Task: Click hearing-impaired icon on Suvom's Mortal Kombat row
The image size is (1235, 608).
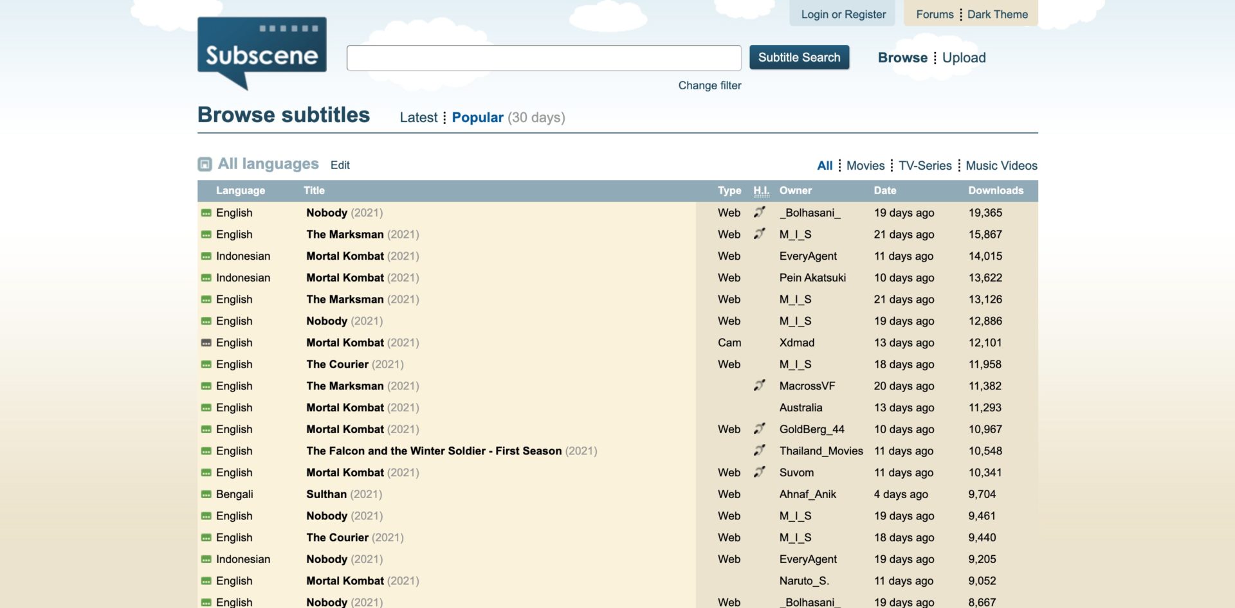Action: click(x=761, y=471)
